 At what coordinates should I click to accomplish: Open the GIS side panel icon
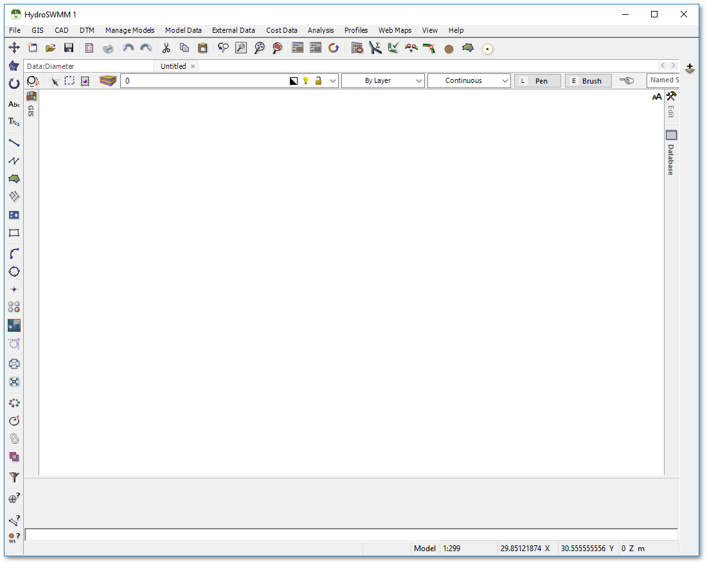(31, 96)
